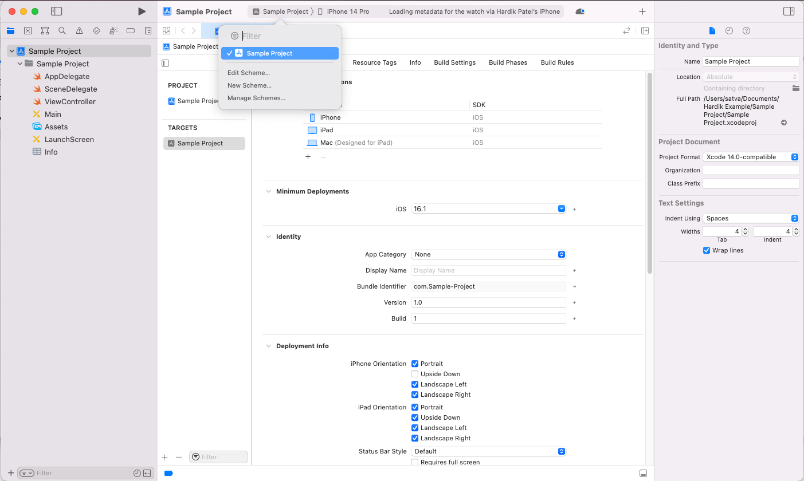Go forward in editor history
The image size is (804, 481).
194,31
